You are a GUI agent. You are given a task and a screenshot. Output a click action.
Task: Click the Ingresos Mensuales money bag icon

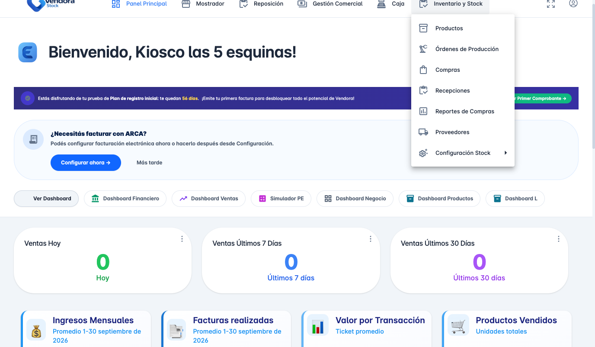[36, 330]
